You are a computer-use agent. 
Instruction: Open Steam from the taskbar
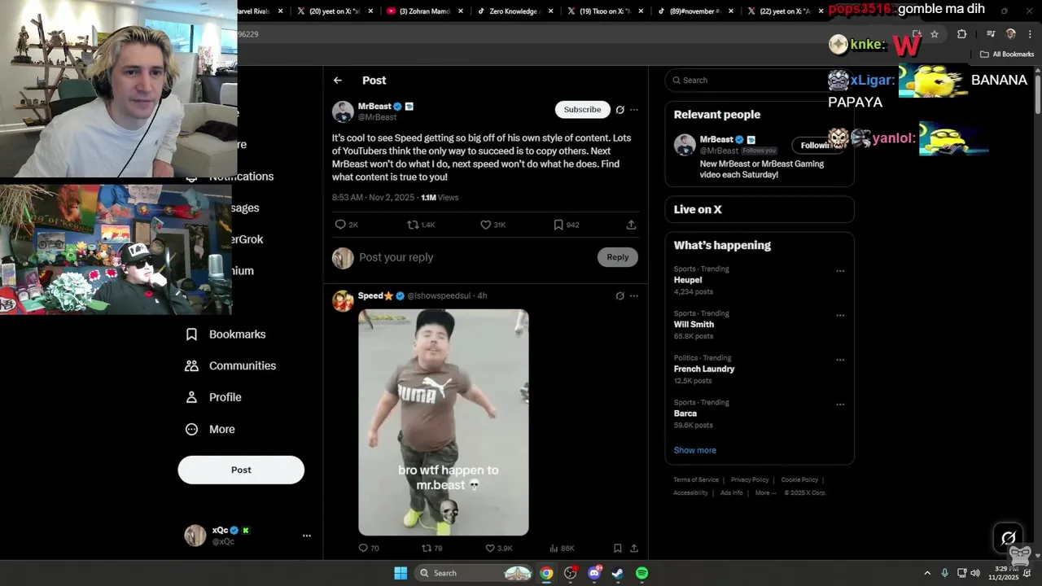618,573
